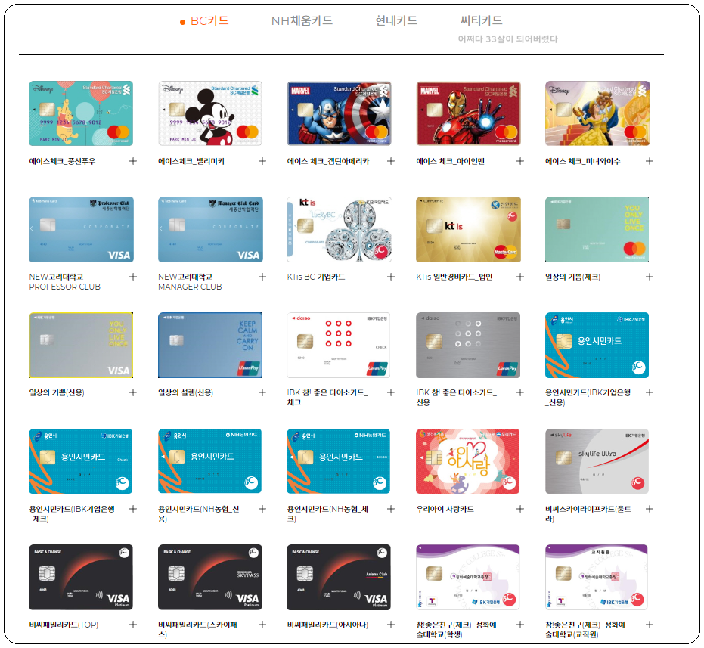Click the 에이스체크_풍선푸우 card name
704x648 pixels.
62,161
